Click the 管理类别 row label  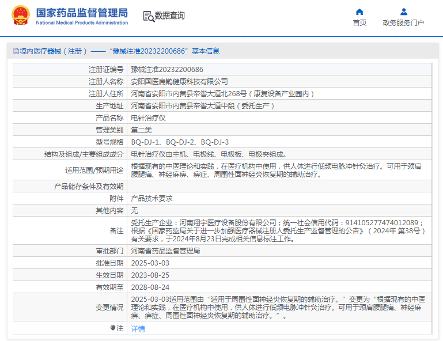109,130
